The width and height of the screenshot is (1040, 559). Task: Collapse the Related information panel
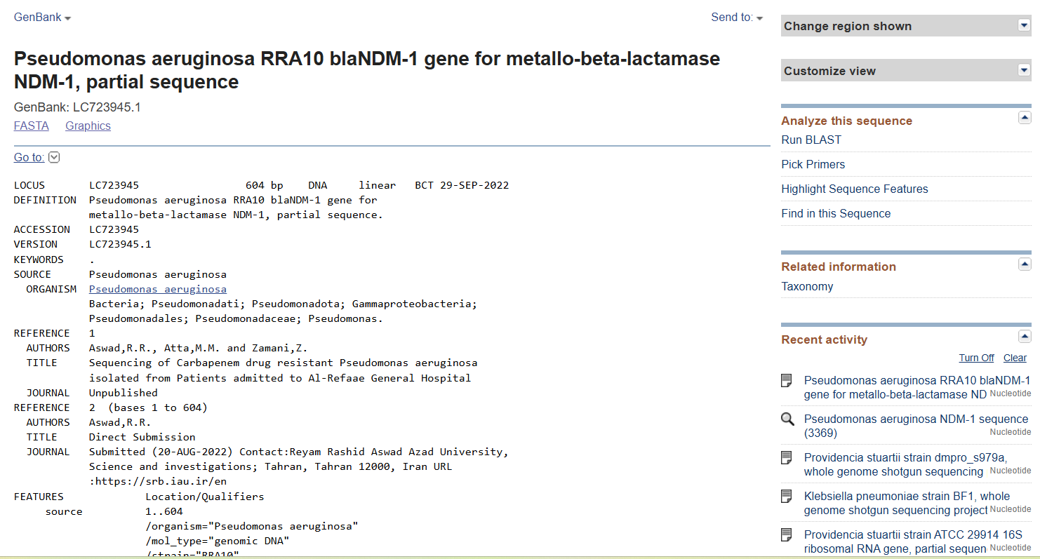tap(1025, 264)
